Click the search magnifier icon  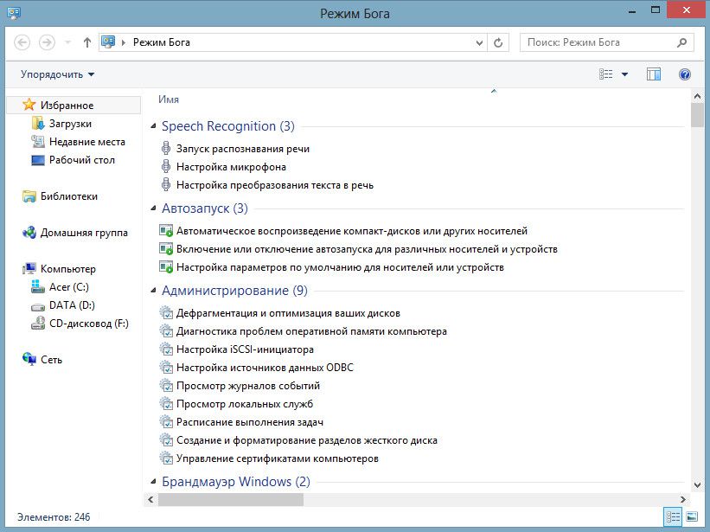(681, 42)
